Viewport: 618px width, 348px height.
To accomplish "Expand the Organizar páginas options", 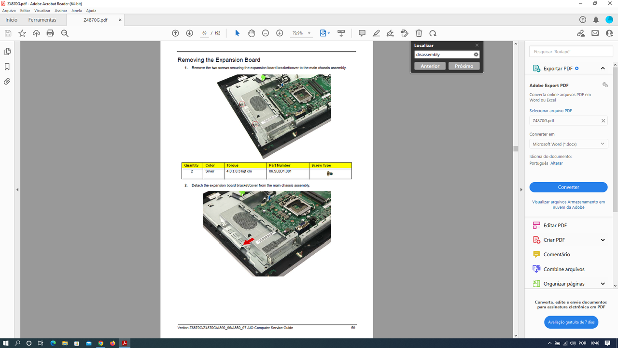I will (x=603, y=284).
